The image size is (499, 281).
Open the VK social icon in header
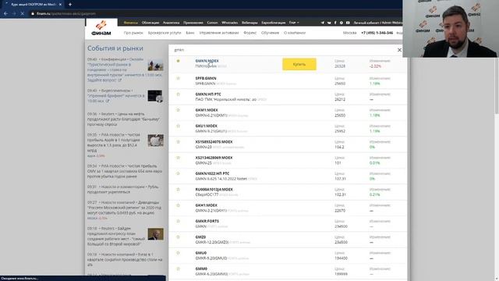tap(329, 23)
